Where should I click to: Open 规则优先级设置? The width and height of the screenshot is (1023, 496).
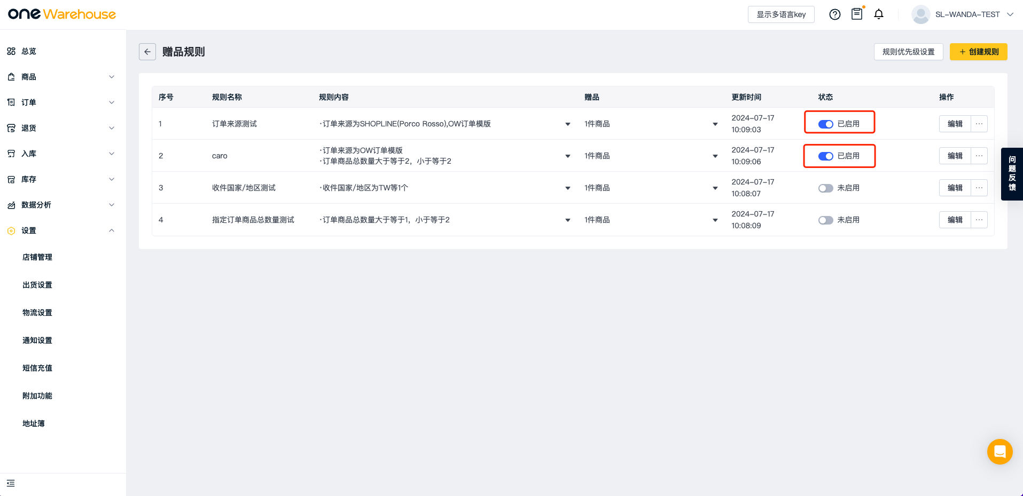tap(908, 52)
